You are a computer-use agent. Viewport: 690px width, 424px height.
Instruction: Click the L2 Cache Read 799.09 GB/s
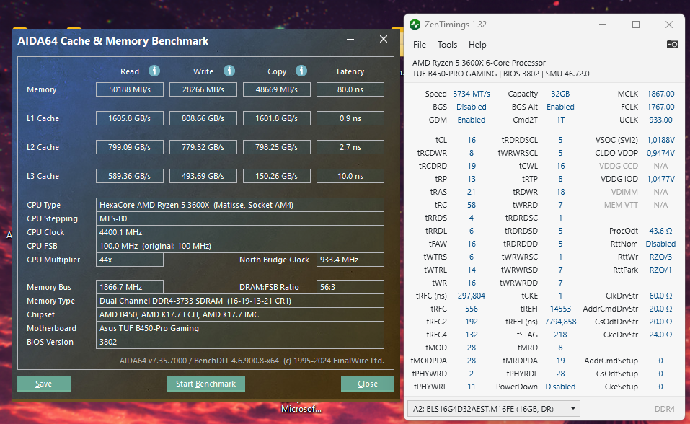pyautogui.click(x=130, y=147)
